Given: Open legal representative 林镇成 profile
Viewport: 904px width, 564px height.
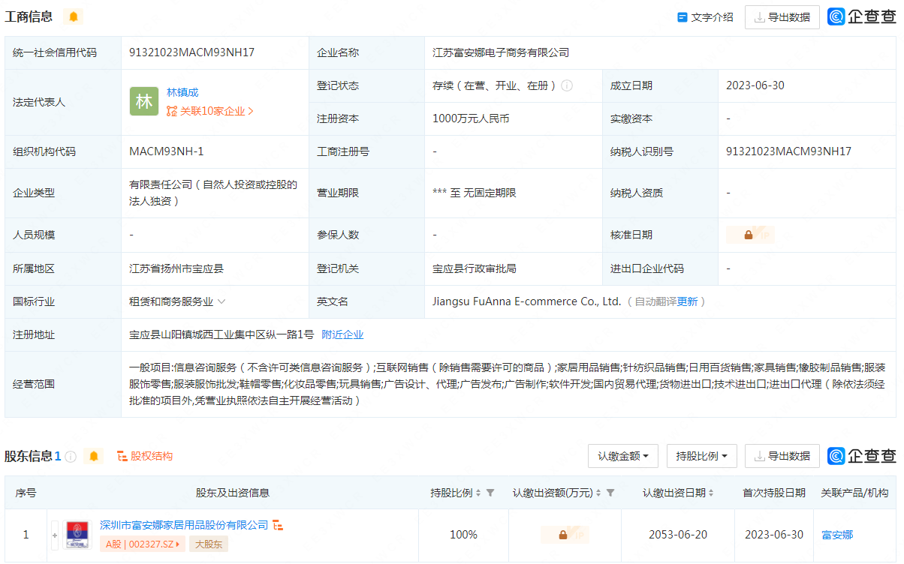Looking at the screenshot, I should click(x=182, y=92).
